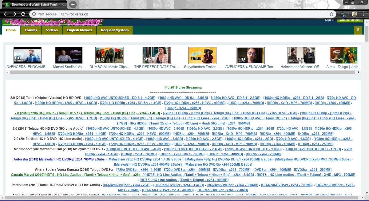
Task: Go back with the browser back arrow
Action: point(6,14)
